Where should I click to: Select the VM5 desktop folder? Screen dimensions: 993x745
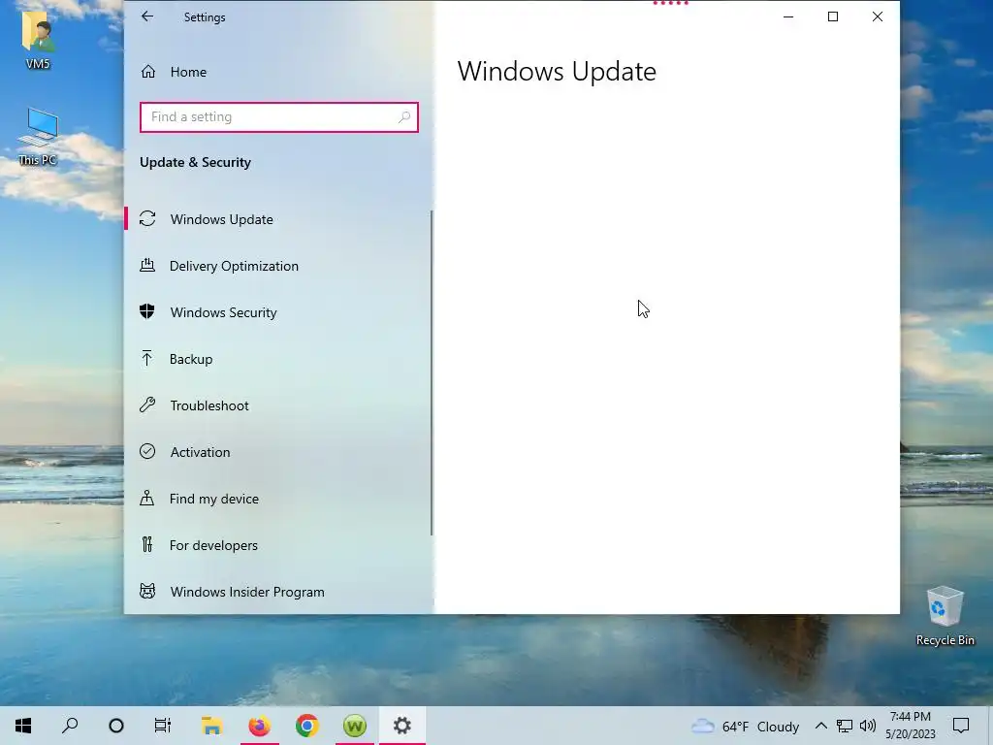(x=38, y=39)
